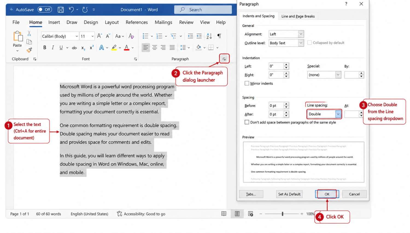Viewport: 410px width, 233px height.
Task: Clear all formatting with the eraser icon
Action: pos(131,36)
